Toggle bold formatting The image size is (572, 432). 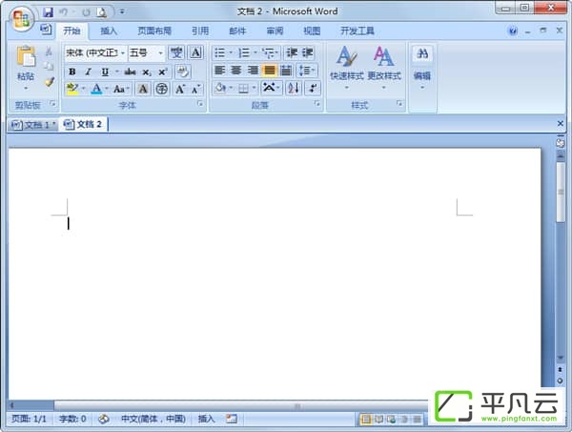(x=72, y=72)
